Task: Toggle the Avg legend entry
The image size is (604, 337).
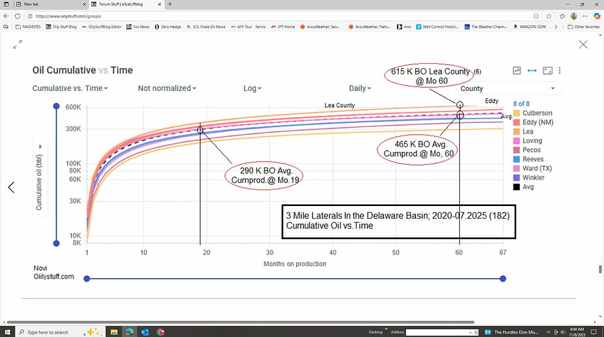Action: 523,187
